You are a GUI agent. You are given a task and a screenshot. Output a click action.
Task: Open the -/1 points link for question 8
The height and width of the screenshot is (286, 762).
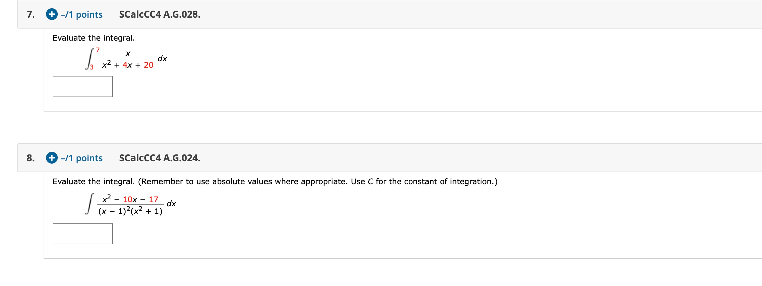click(x=82, y=158)
